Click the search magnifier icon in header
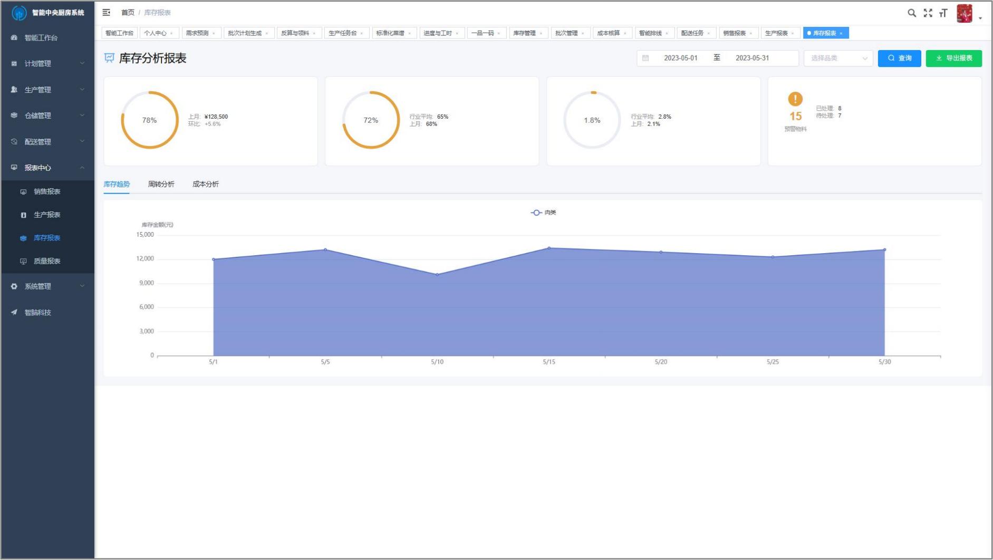Screen dimensions: 993x560 [x=911, y=13]
